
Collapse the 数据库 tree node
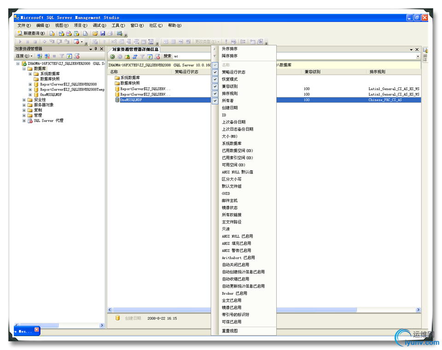24,69
